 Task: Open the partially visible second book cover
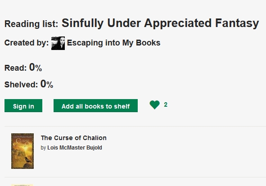[23, 185]
